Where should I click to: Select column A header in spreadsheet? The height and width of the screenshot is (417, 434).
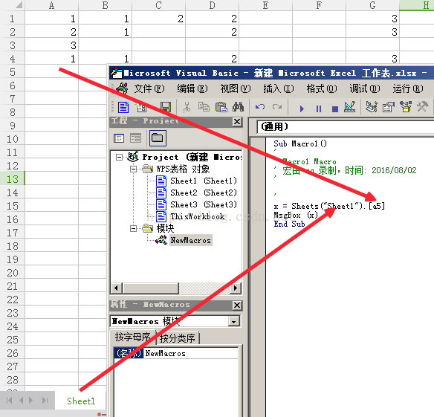tap(52, 5)
